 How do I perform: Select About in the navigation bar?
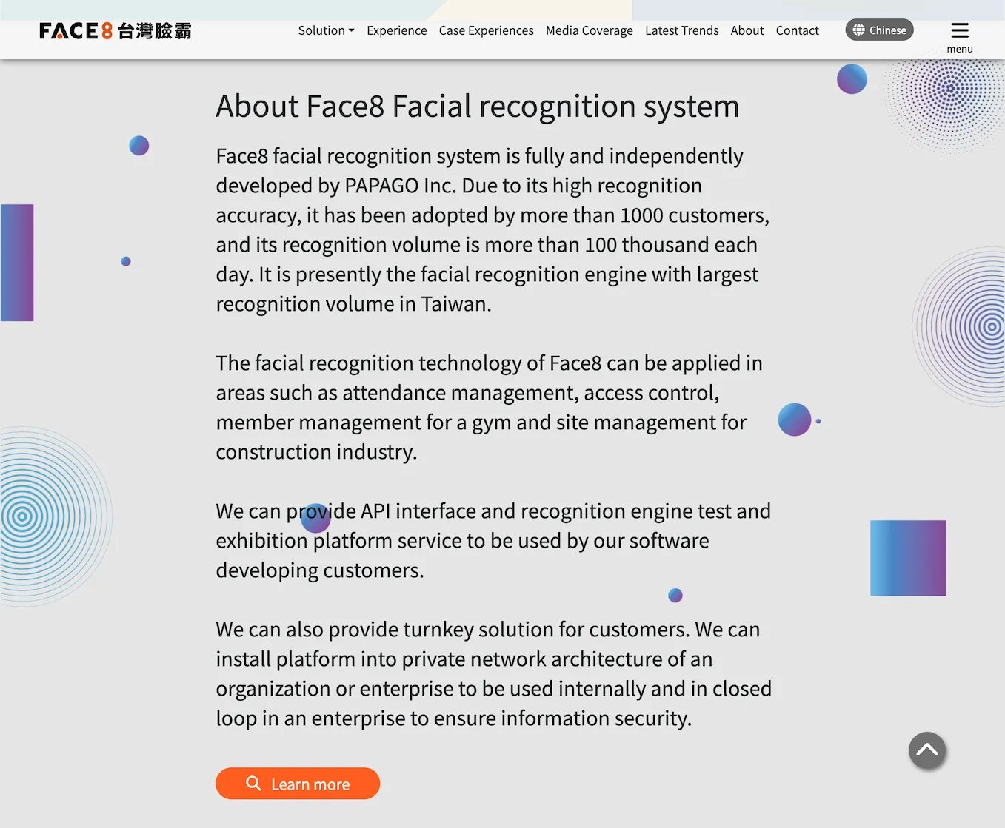pyautogui.click(x=747, y=30)
